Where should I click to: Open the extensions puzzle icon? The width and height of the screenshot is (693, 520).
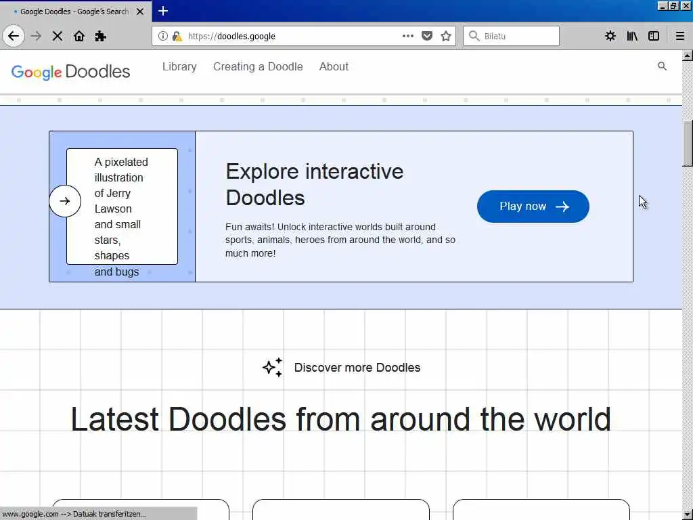pyautogui.click(x=101, y=36)
